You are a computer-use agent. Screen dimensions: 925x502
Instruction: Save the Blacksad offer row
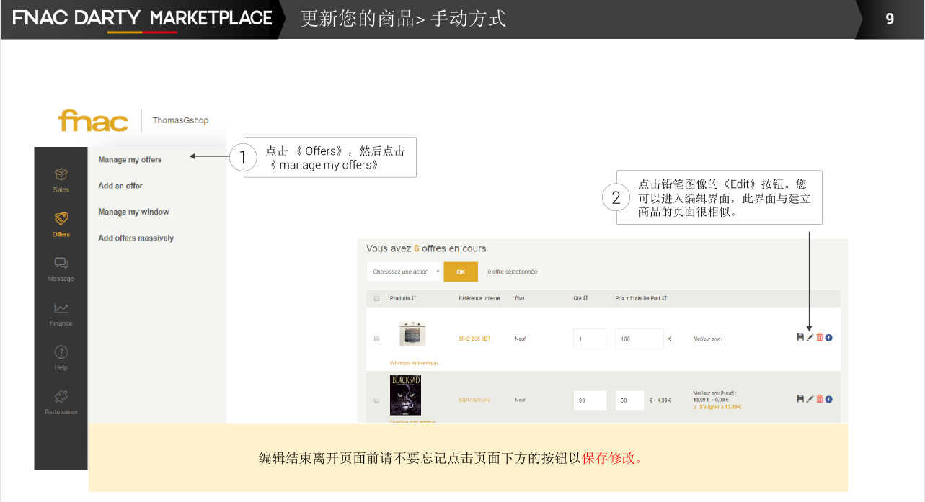click(x=800, y=398)
